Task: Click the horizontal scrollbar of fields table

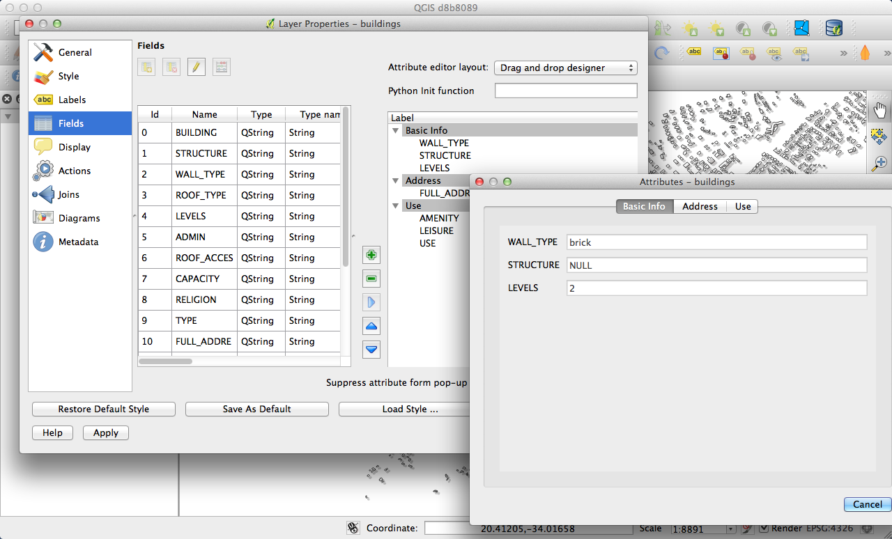Action: tap(166, 361)
